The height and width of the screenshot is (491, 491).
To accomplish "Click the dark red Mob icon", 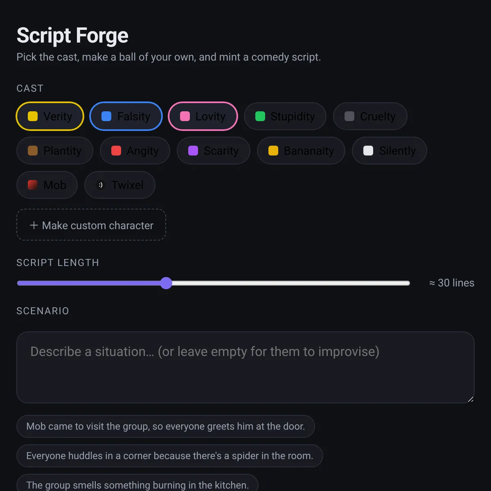I will tap(33, 185).
